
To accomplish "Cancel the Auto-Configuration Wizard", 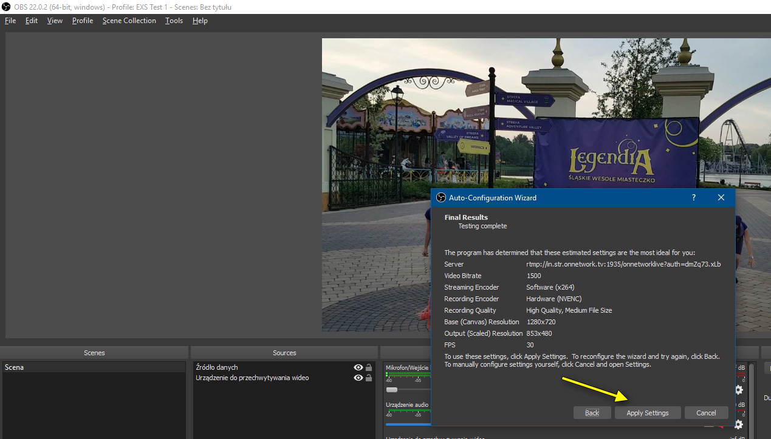I will (706, 413).
